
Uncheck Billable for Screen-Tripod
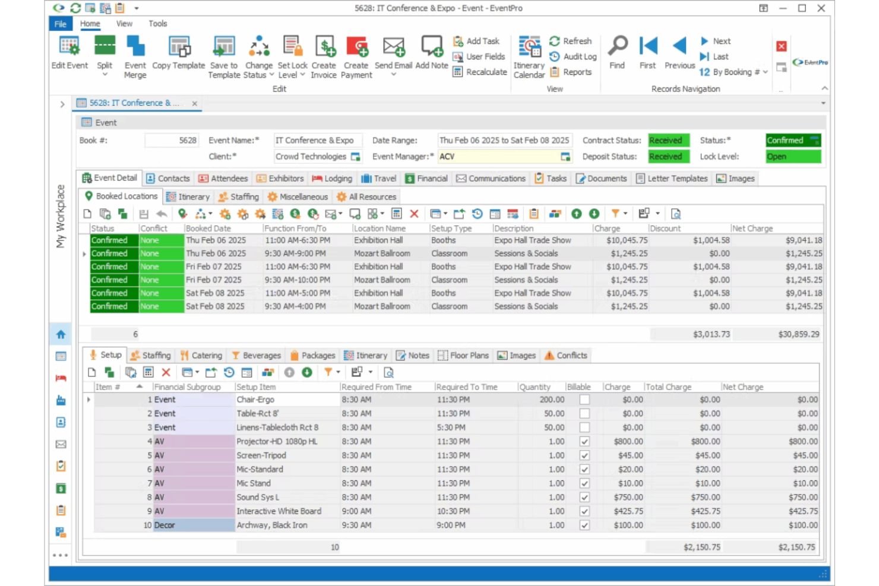click(584, 455)
